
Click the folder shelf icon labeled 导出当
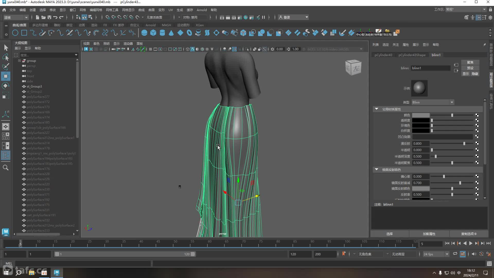(x=387, y=33)
